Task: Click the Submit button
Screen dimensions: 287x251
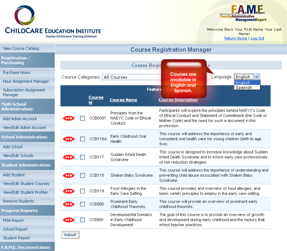Action: [x=70, y=235]
